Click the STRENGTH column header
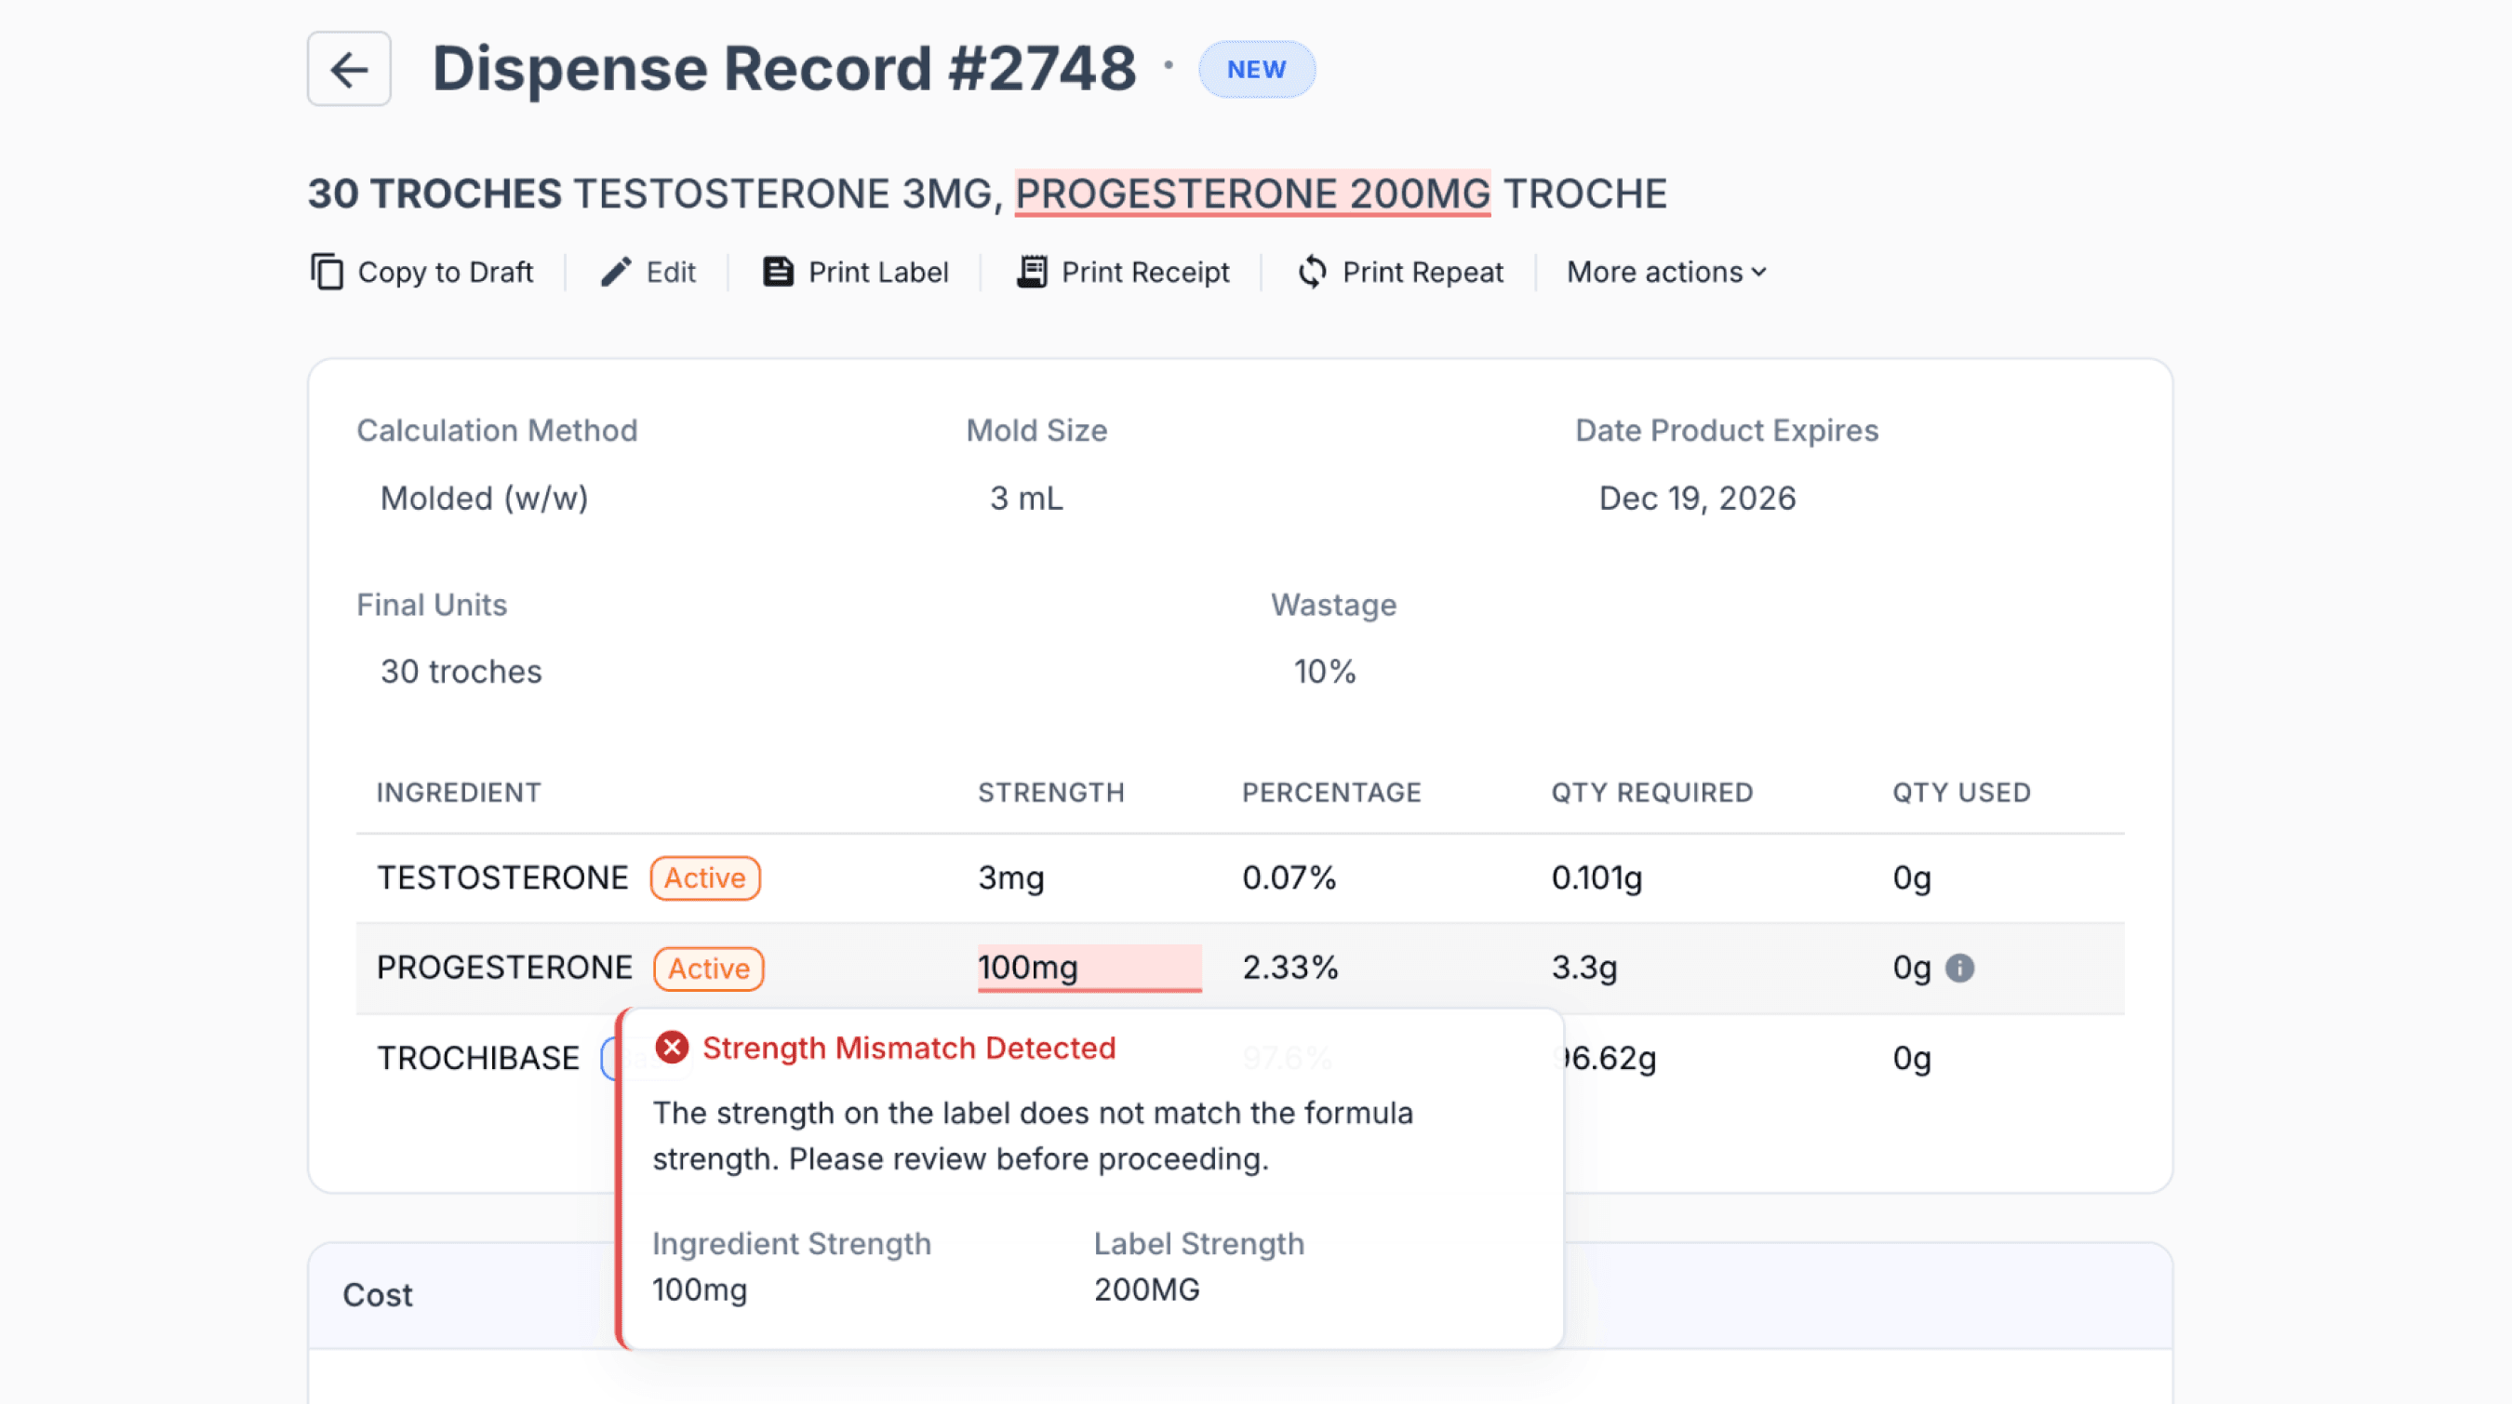The height and width of the screenshot is (1404, 2512). [x=1051, y=792]
